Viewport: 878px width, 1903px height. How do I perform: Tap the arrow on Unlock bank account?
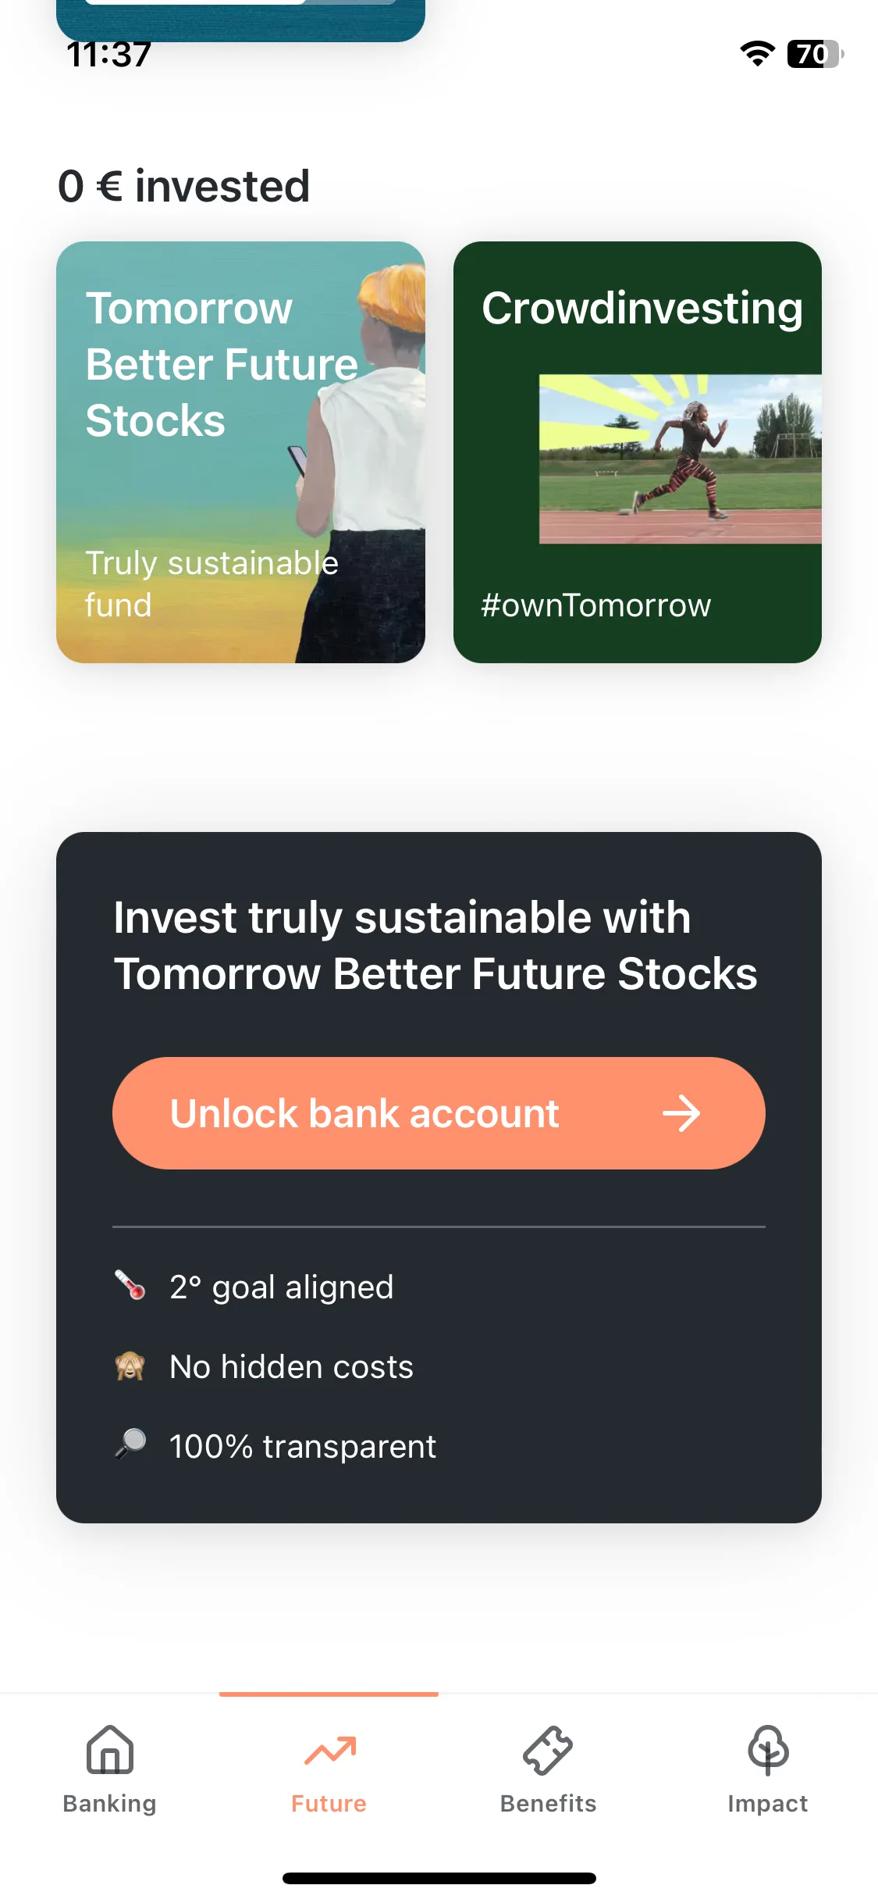tap(681, 1113)
